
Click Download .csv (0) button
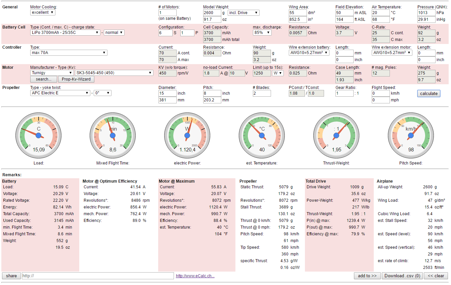tap(402, 276)
